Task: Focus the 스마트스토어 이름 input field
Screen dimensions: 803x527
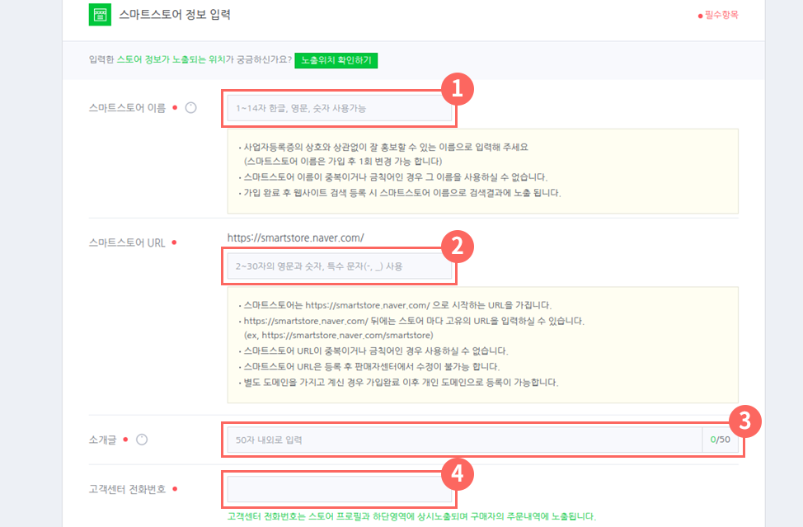Action: [x=339, y=108]
